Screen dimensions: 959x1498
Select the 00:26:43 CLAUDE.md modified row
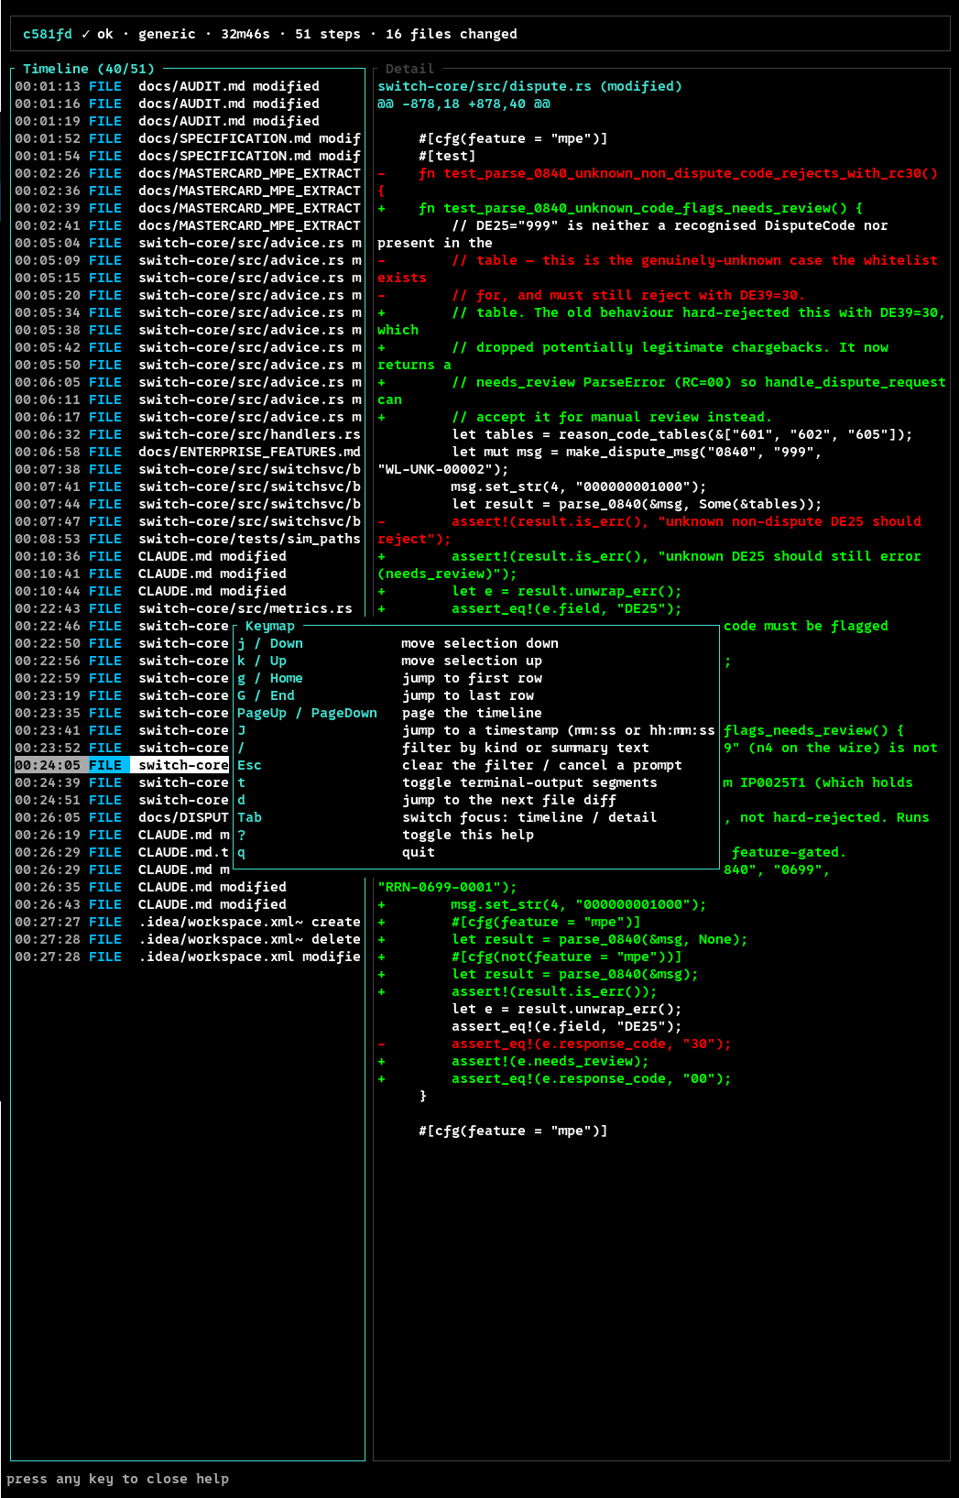click(x=188, y=904)
